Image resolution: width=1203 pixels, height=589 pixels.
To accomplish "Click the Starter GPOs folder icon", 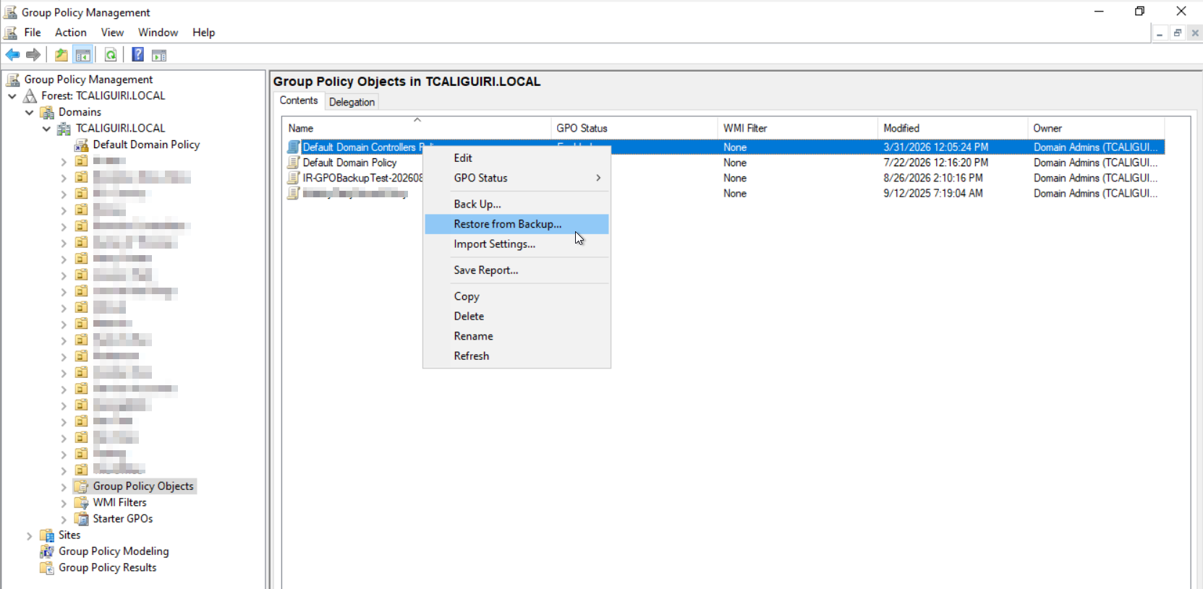I will 81,519.
